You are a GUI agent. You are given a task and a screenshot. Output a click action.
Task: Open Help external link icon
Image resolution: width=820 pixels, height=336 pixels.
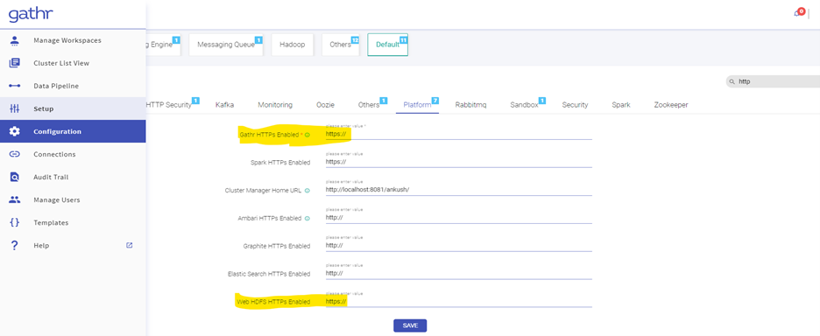129,245
